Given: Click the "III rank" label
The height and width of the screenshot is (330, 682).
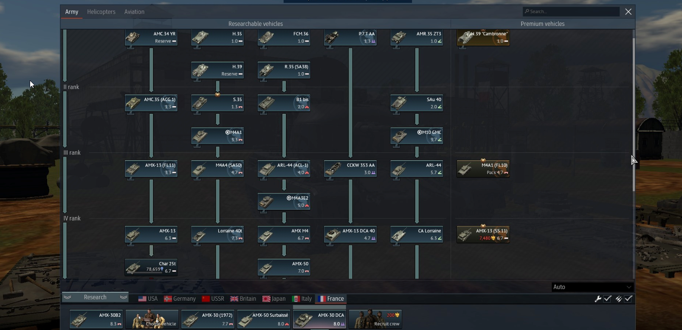Looking at the screenshot, I should tap(72, 152).
